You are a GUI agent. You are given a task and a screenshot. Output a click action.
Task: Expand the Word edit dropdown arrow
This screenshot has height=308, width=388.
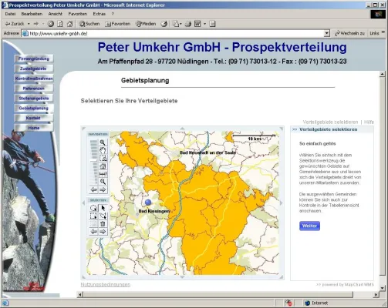(x=205, y=24)
